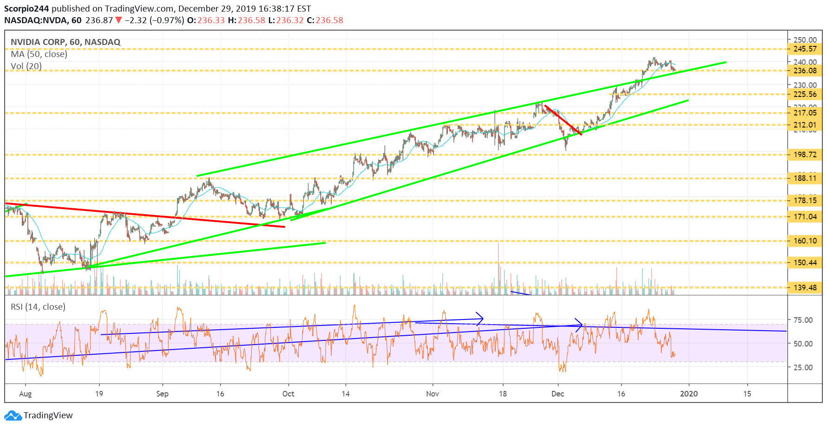The width and height of the screenshot is (827, 428).
Task: Click the low price value 236.32
Action: 290,20
